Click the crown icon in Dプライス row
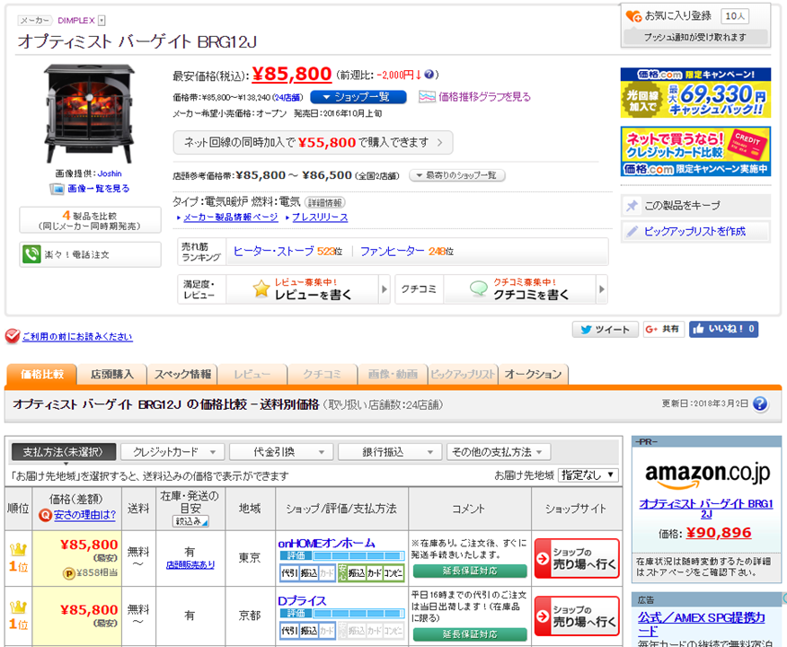The image size is (787, 647). pyautogui.click(x=18, y=607)
